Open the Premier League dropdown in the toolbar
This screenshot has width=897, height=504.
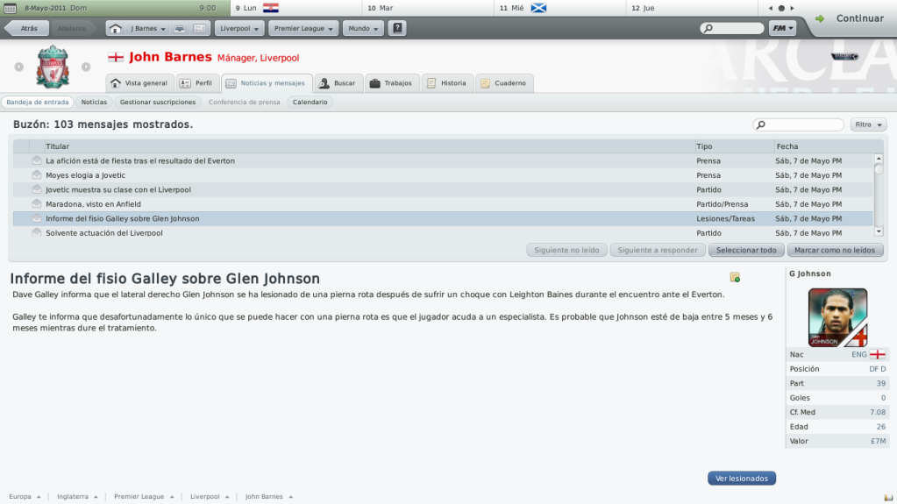pyautogui.click(x=303, y=28)
